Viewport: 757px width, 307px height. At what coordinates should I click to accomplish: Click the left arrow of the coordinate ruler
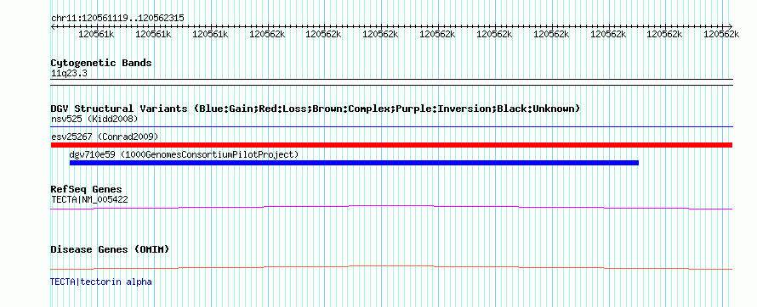pyautogui.click(x=53, y=26)
